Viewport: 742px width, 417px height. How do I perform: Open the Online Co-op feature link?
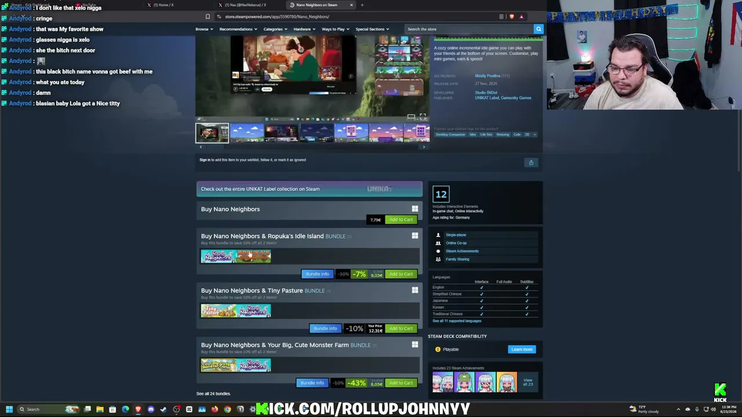pyautogui.click(x=456, y=243)
